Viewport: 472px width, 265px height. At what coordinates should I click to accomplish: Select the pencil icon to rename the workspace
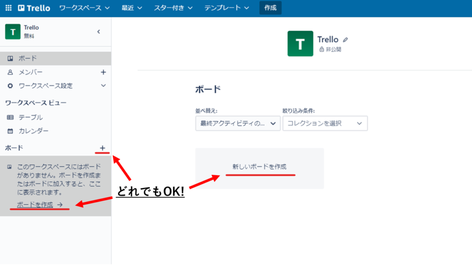click(x=346, y=40)
